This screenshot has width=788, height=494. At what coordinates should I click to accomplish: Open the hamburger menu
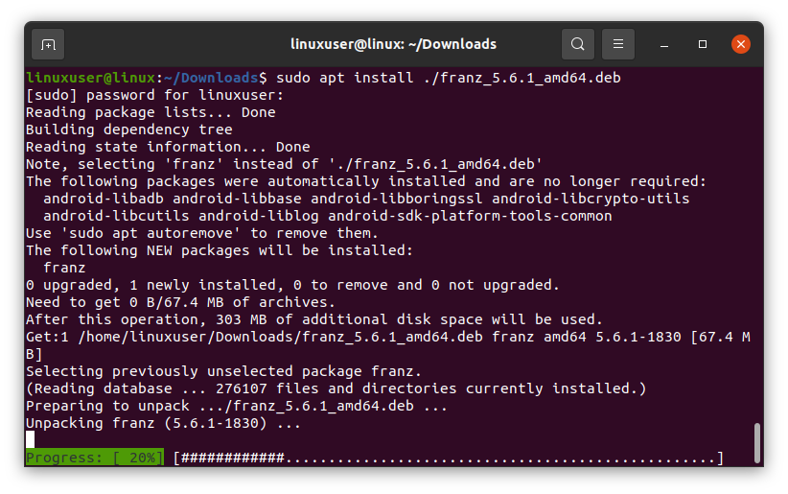click(x=618, y=44)
